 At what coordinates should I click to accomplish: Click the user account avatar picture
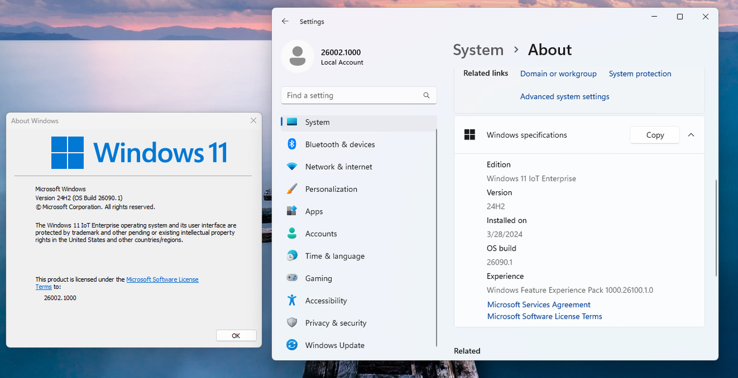pyautogui.click(x=298, y=56)
